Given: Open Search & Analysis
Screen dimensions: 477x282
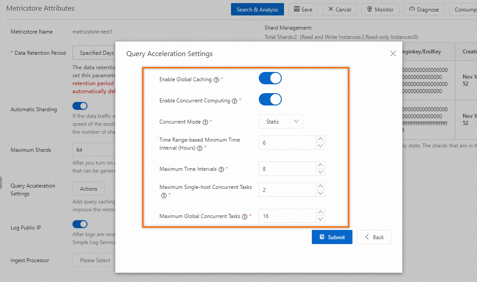Looking at the screenshot, I should [x=257, y=9].
